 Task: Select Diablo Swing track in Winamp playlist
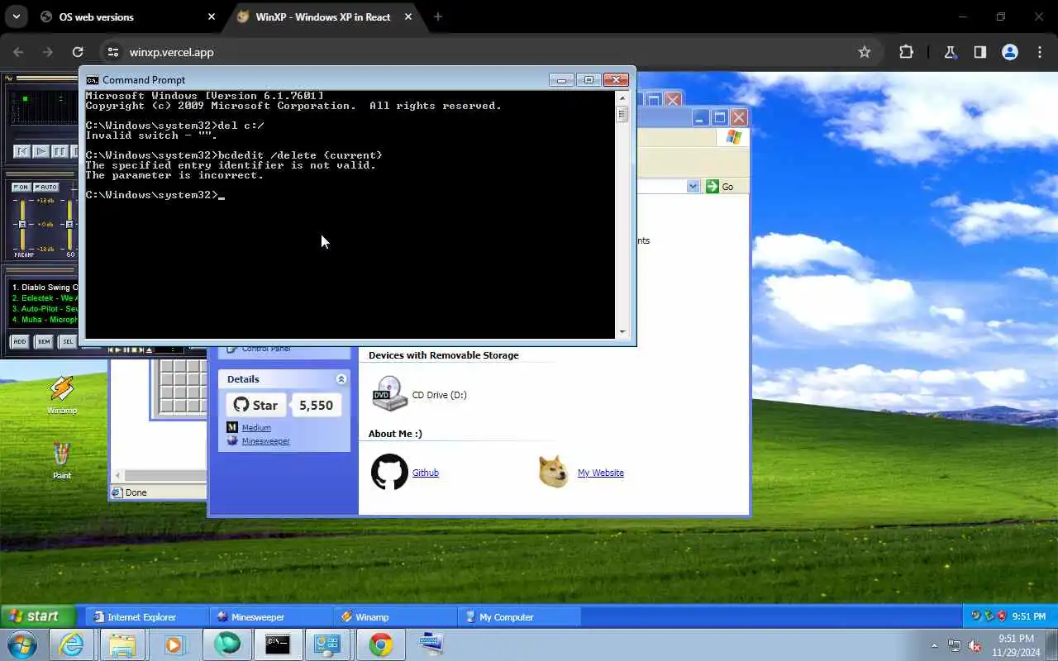[x=45, y=288]
